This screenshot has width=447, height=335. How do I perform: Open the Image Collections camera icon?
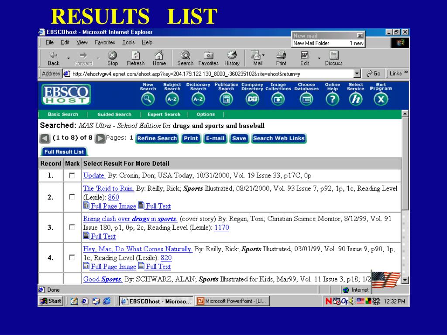pyautogui.click(x=278, y=99)
